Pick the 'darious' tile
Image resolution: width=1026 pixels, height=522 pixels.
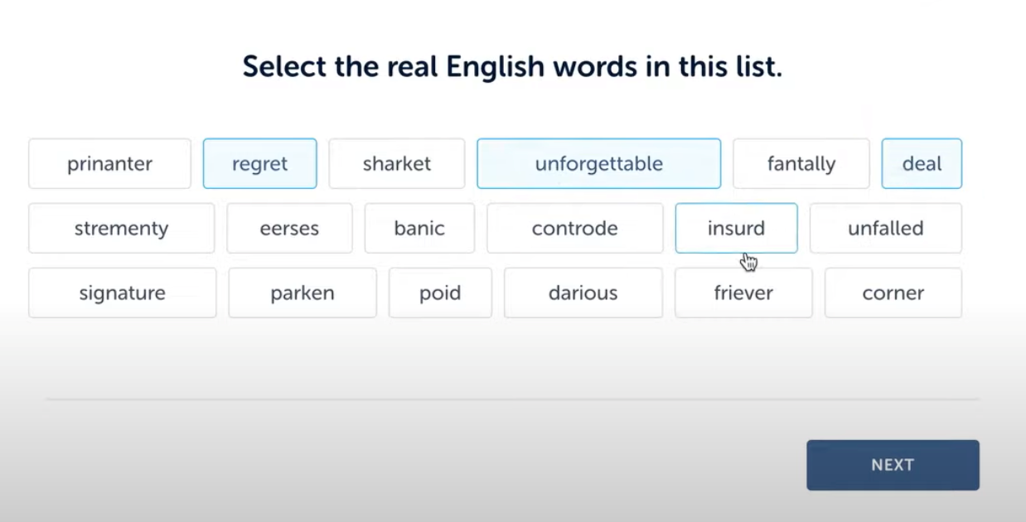click(x=583, y=292)
